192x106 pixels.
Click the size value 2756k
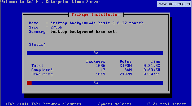[56, 27]
